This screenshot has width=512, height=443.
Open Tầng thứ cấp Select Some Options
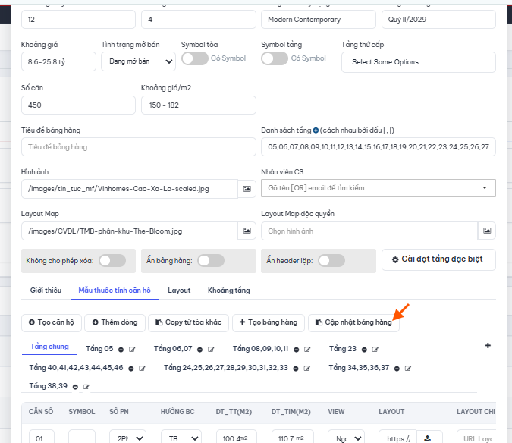418,62
